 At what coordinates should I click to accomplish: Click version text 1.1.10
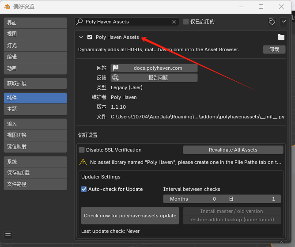tap(118, 107)
